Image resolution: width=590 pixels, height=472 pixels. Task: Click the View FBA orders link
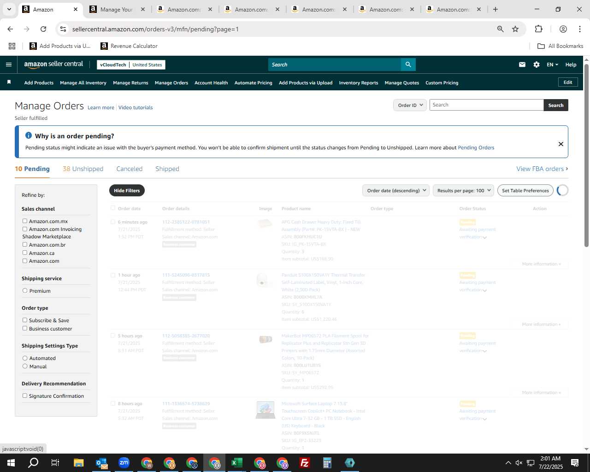[542, 169]
